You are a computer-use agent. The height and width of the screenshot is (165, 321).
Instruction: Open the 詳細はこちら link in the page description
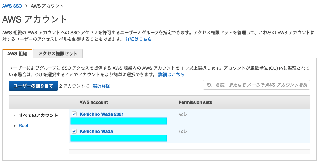tap(139, 39)
